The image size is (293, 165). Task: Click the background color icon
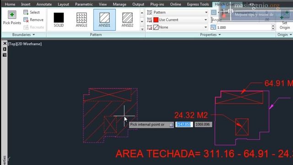pos(149,27)
